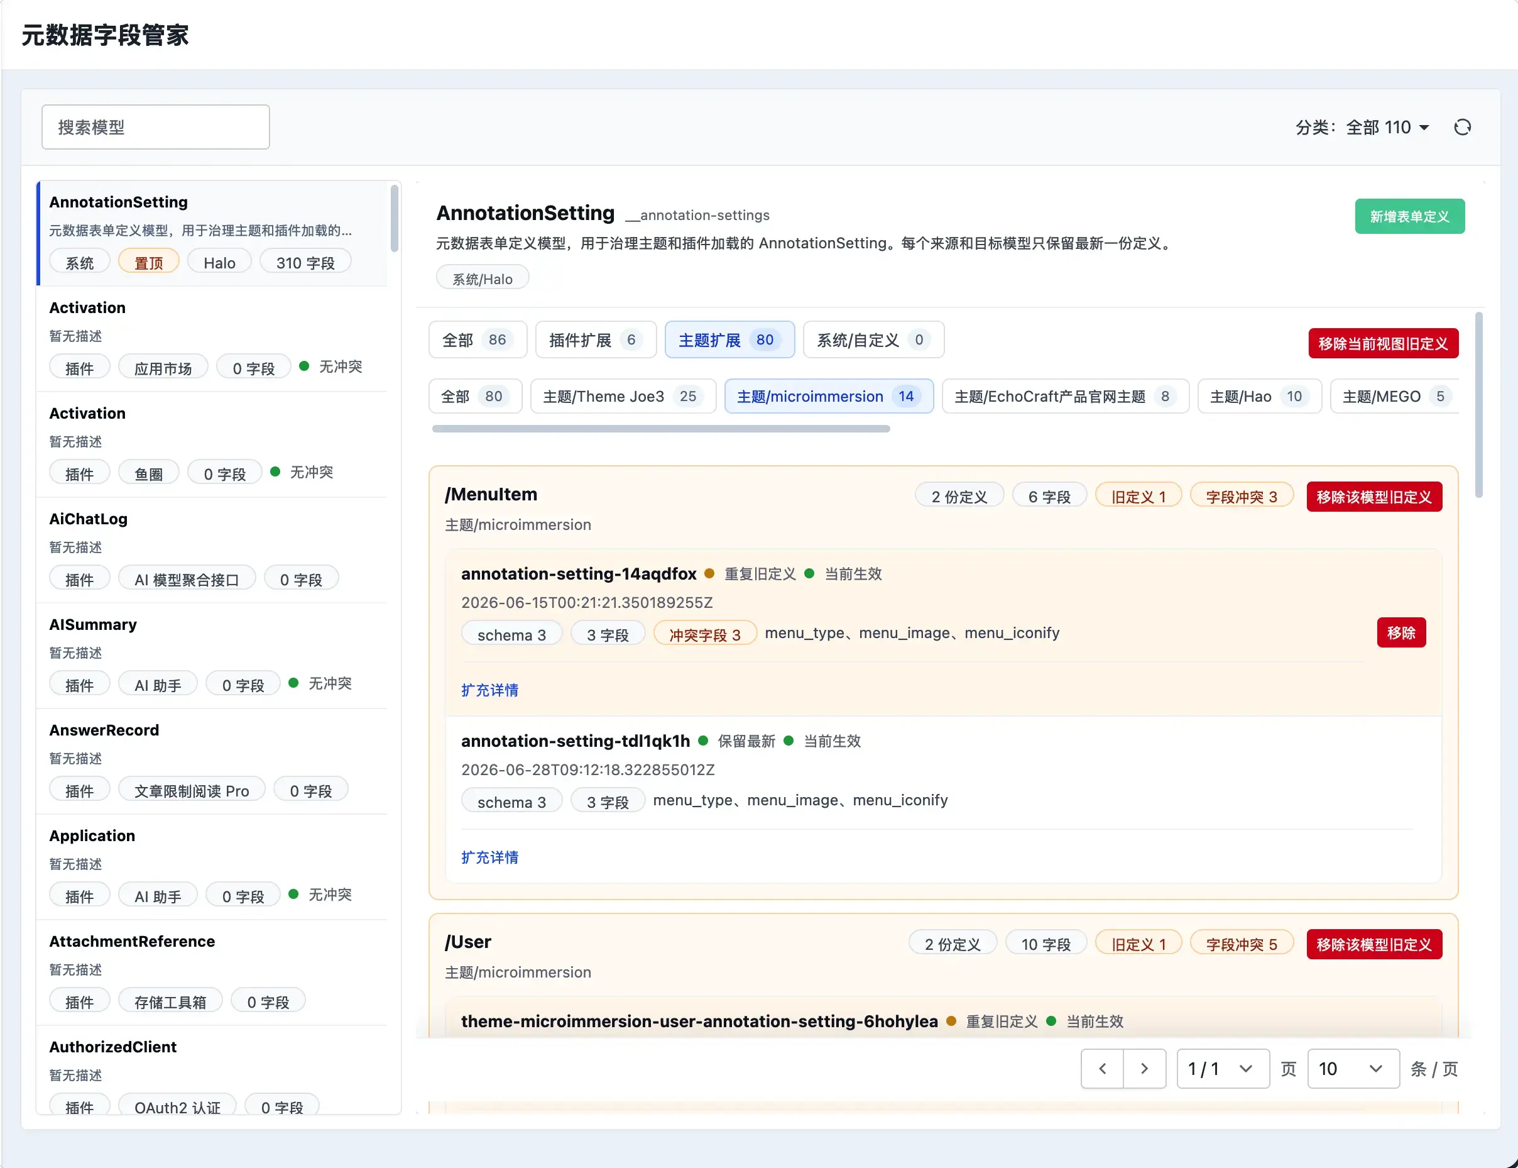This screenshot has width=1518, height=1168.
Task: Select the 主题/Theme Joe3 25 tab
Action: tap(623, 396)
